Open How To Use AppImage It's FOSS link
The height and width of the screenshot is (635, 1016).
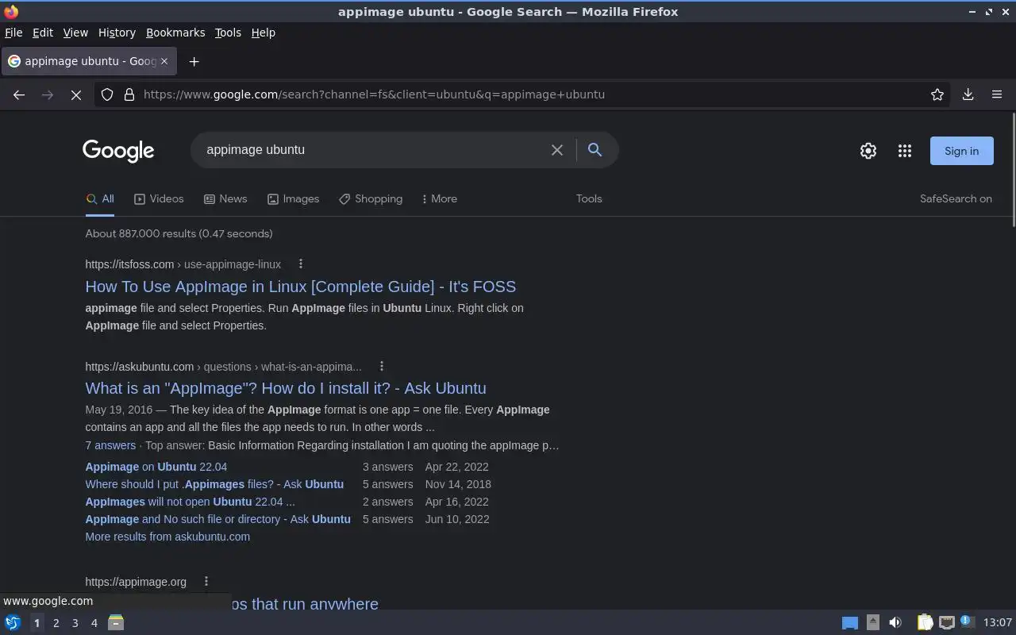(301, 287)
